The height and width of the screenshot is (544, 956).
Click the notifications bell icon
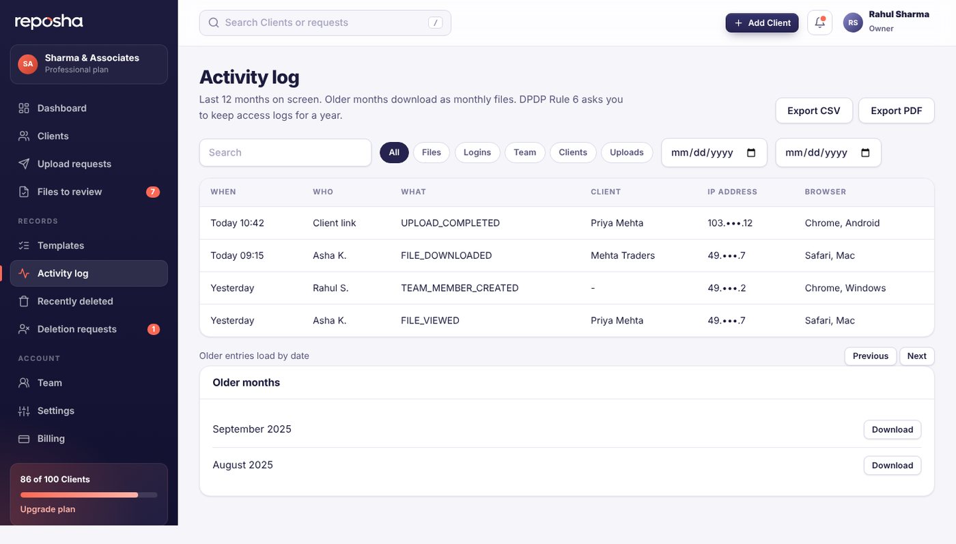[819, 23]
